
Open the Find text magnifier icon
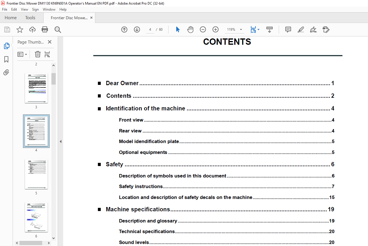(x=58, y=30)
